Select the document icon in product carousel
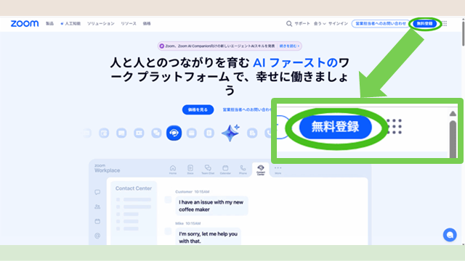Image resolution: width=465 pixels, height=261 pixels. (x=209, y=133)
